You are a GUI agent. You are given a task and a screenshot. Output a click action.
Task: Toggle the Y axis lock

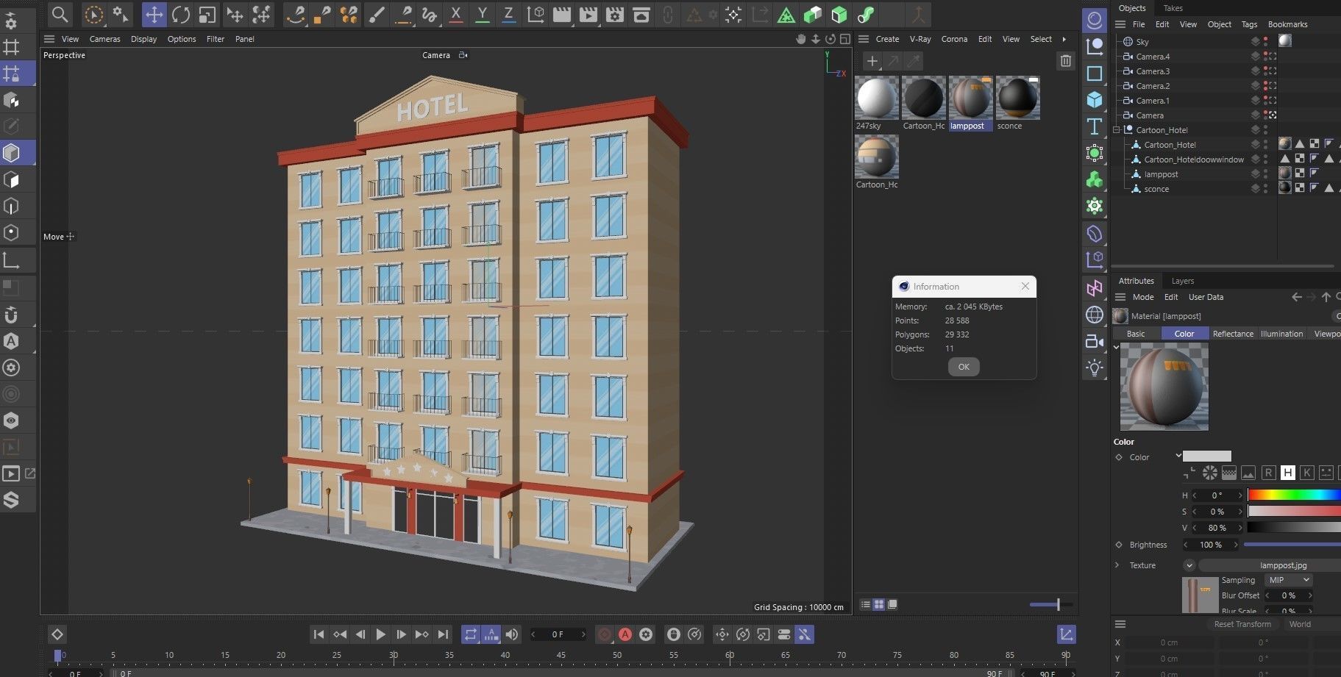point(483,14)
